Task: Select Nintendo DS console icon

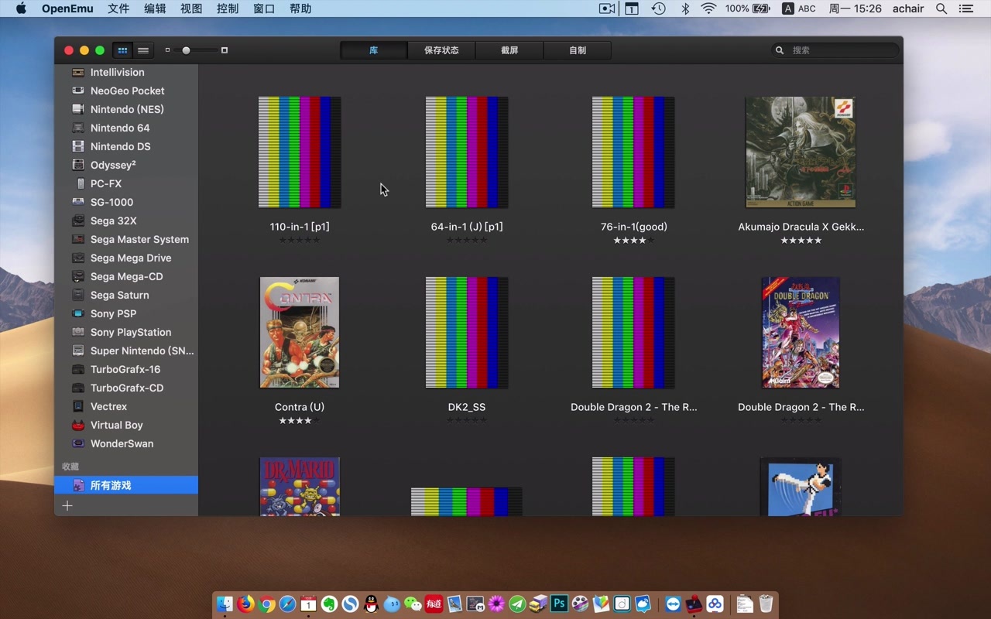Action: coord(78,146)
